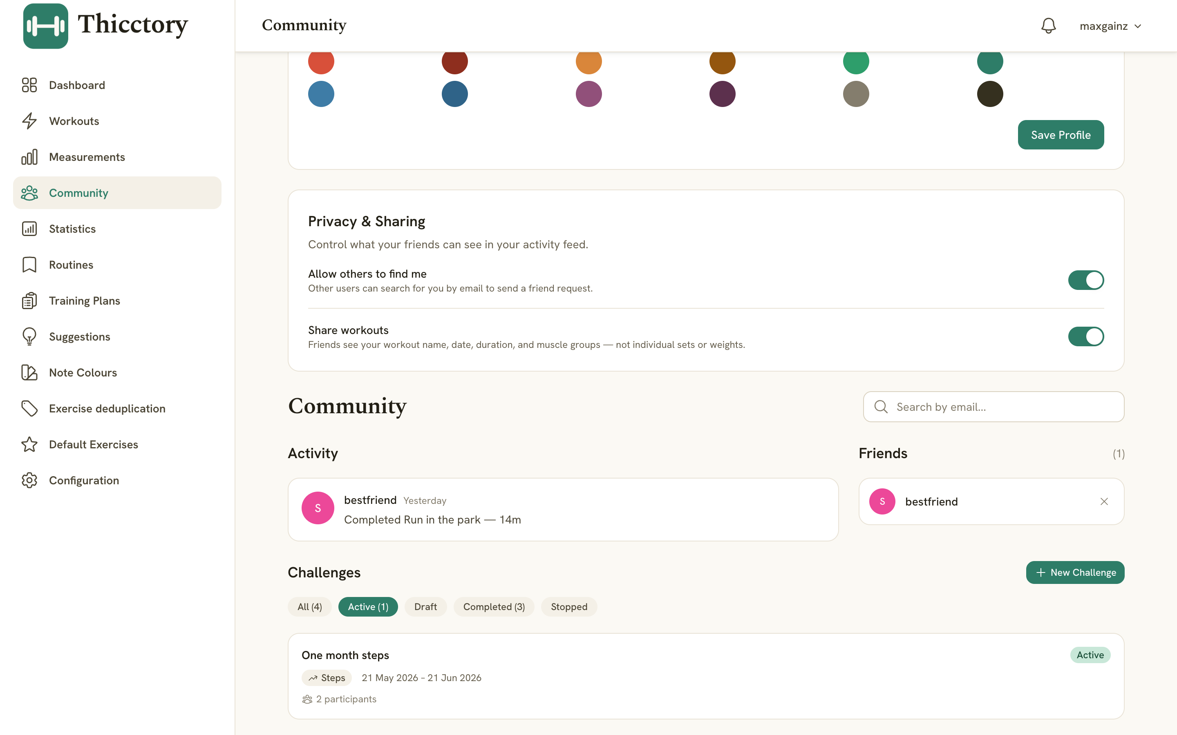Pick the orange avatar colour swatch
1177x735 pixels.
pos(588,62)
